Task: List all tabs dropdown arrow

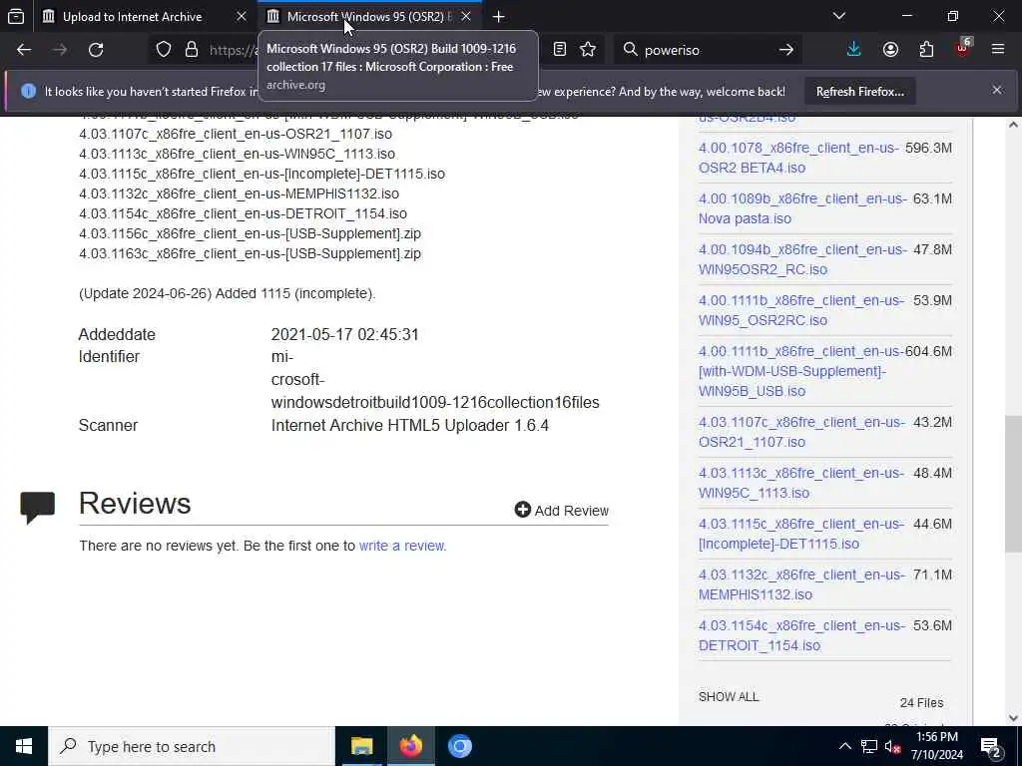Action: tap(839, 16)
